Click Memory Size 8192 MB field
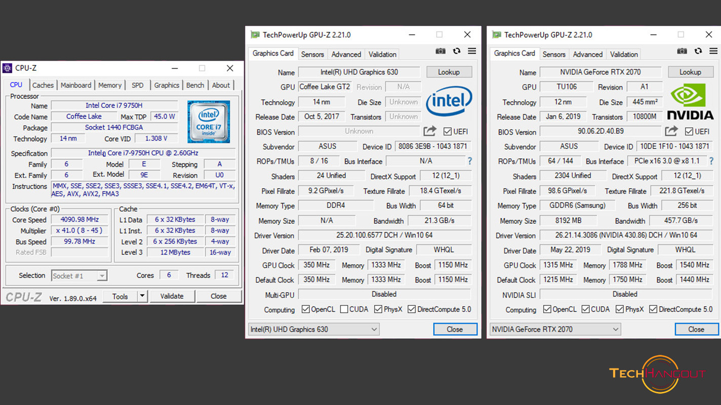 coord(568,221)
